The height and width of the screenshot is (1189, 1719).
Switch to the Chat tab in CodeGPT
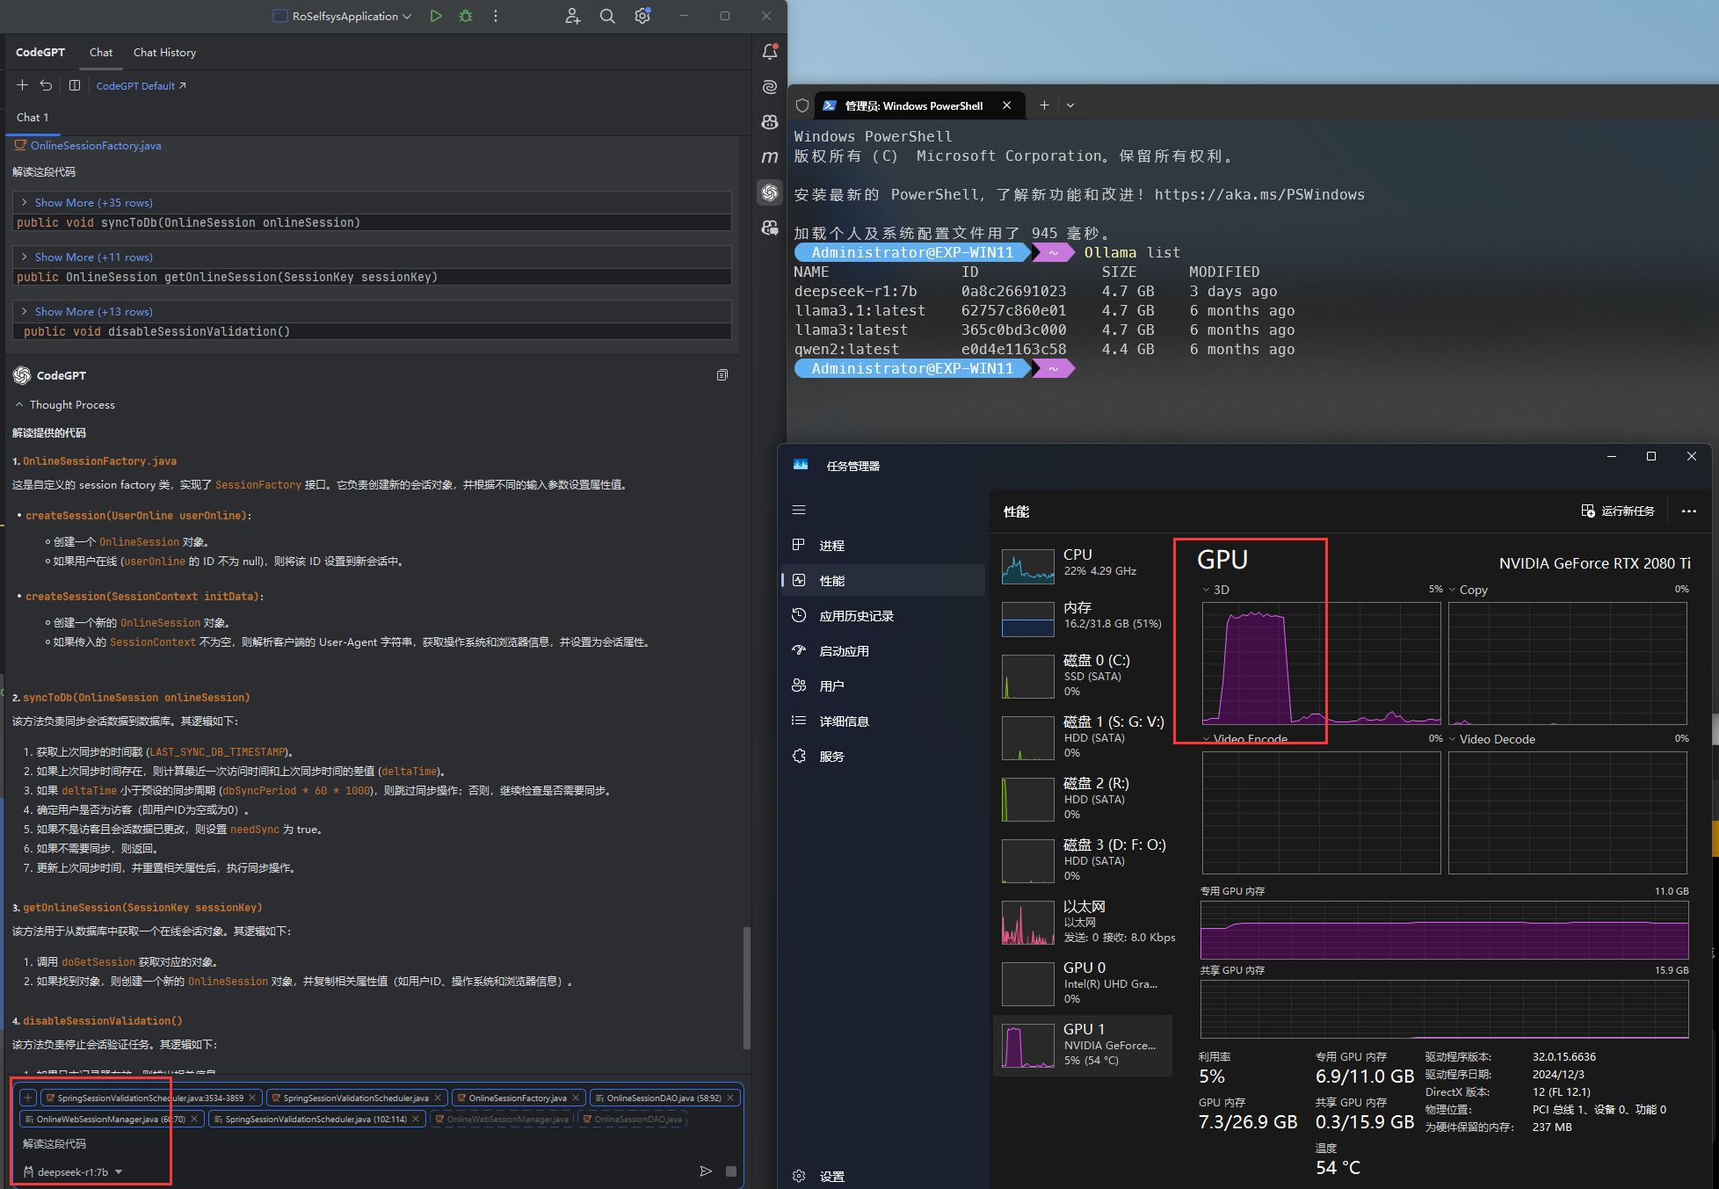point(101,52)
